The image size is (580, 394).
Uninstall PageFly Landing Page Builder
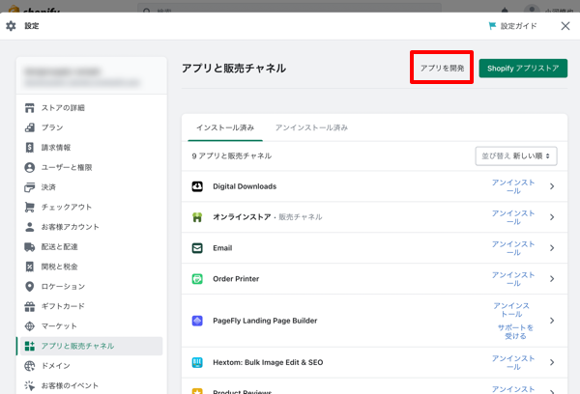pyautogui.click(x=511, y=310)
